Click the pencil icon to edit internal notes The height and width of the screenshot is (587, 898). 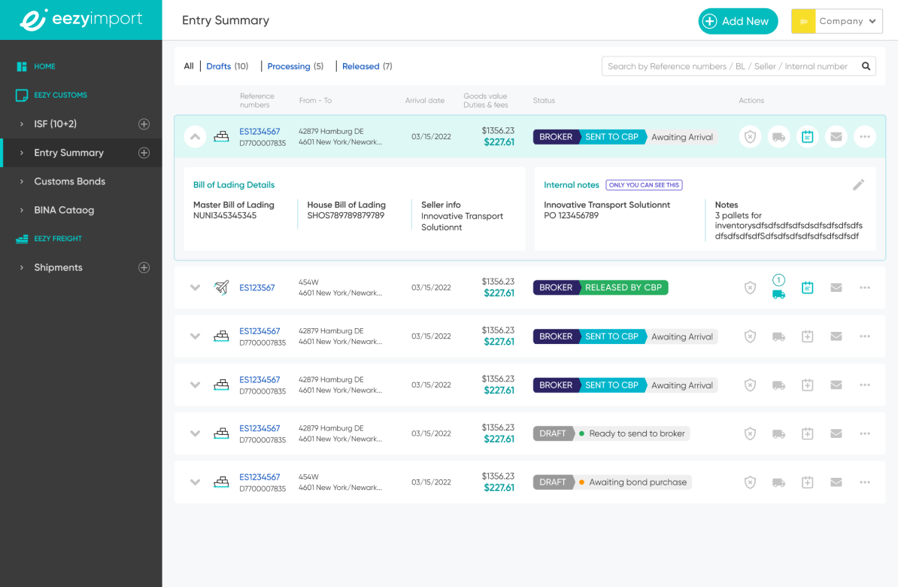pos(858,184)
